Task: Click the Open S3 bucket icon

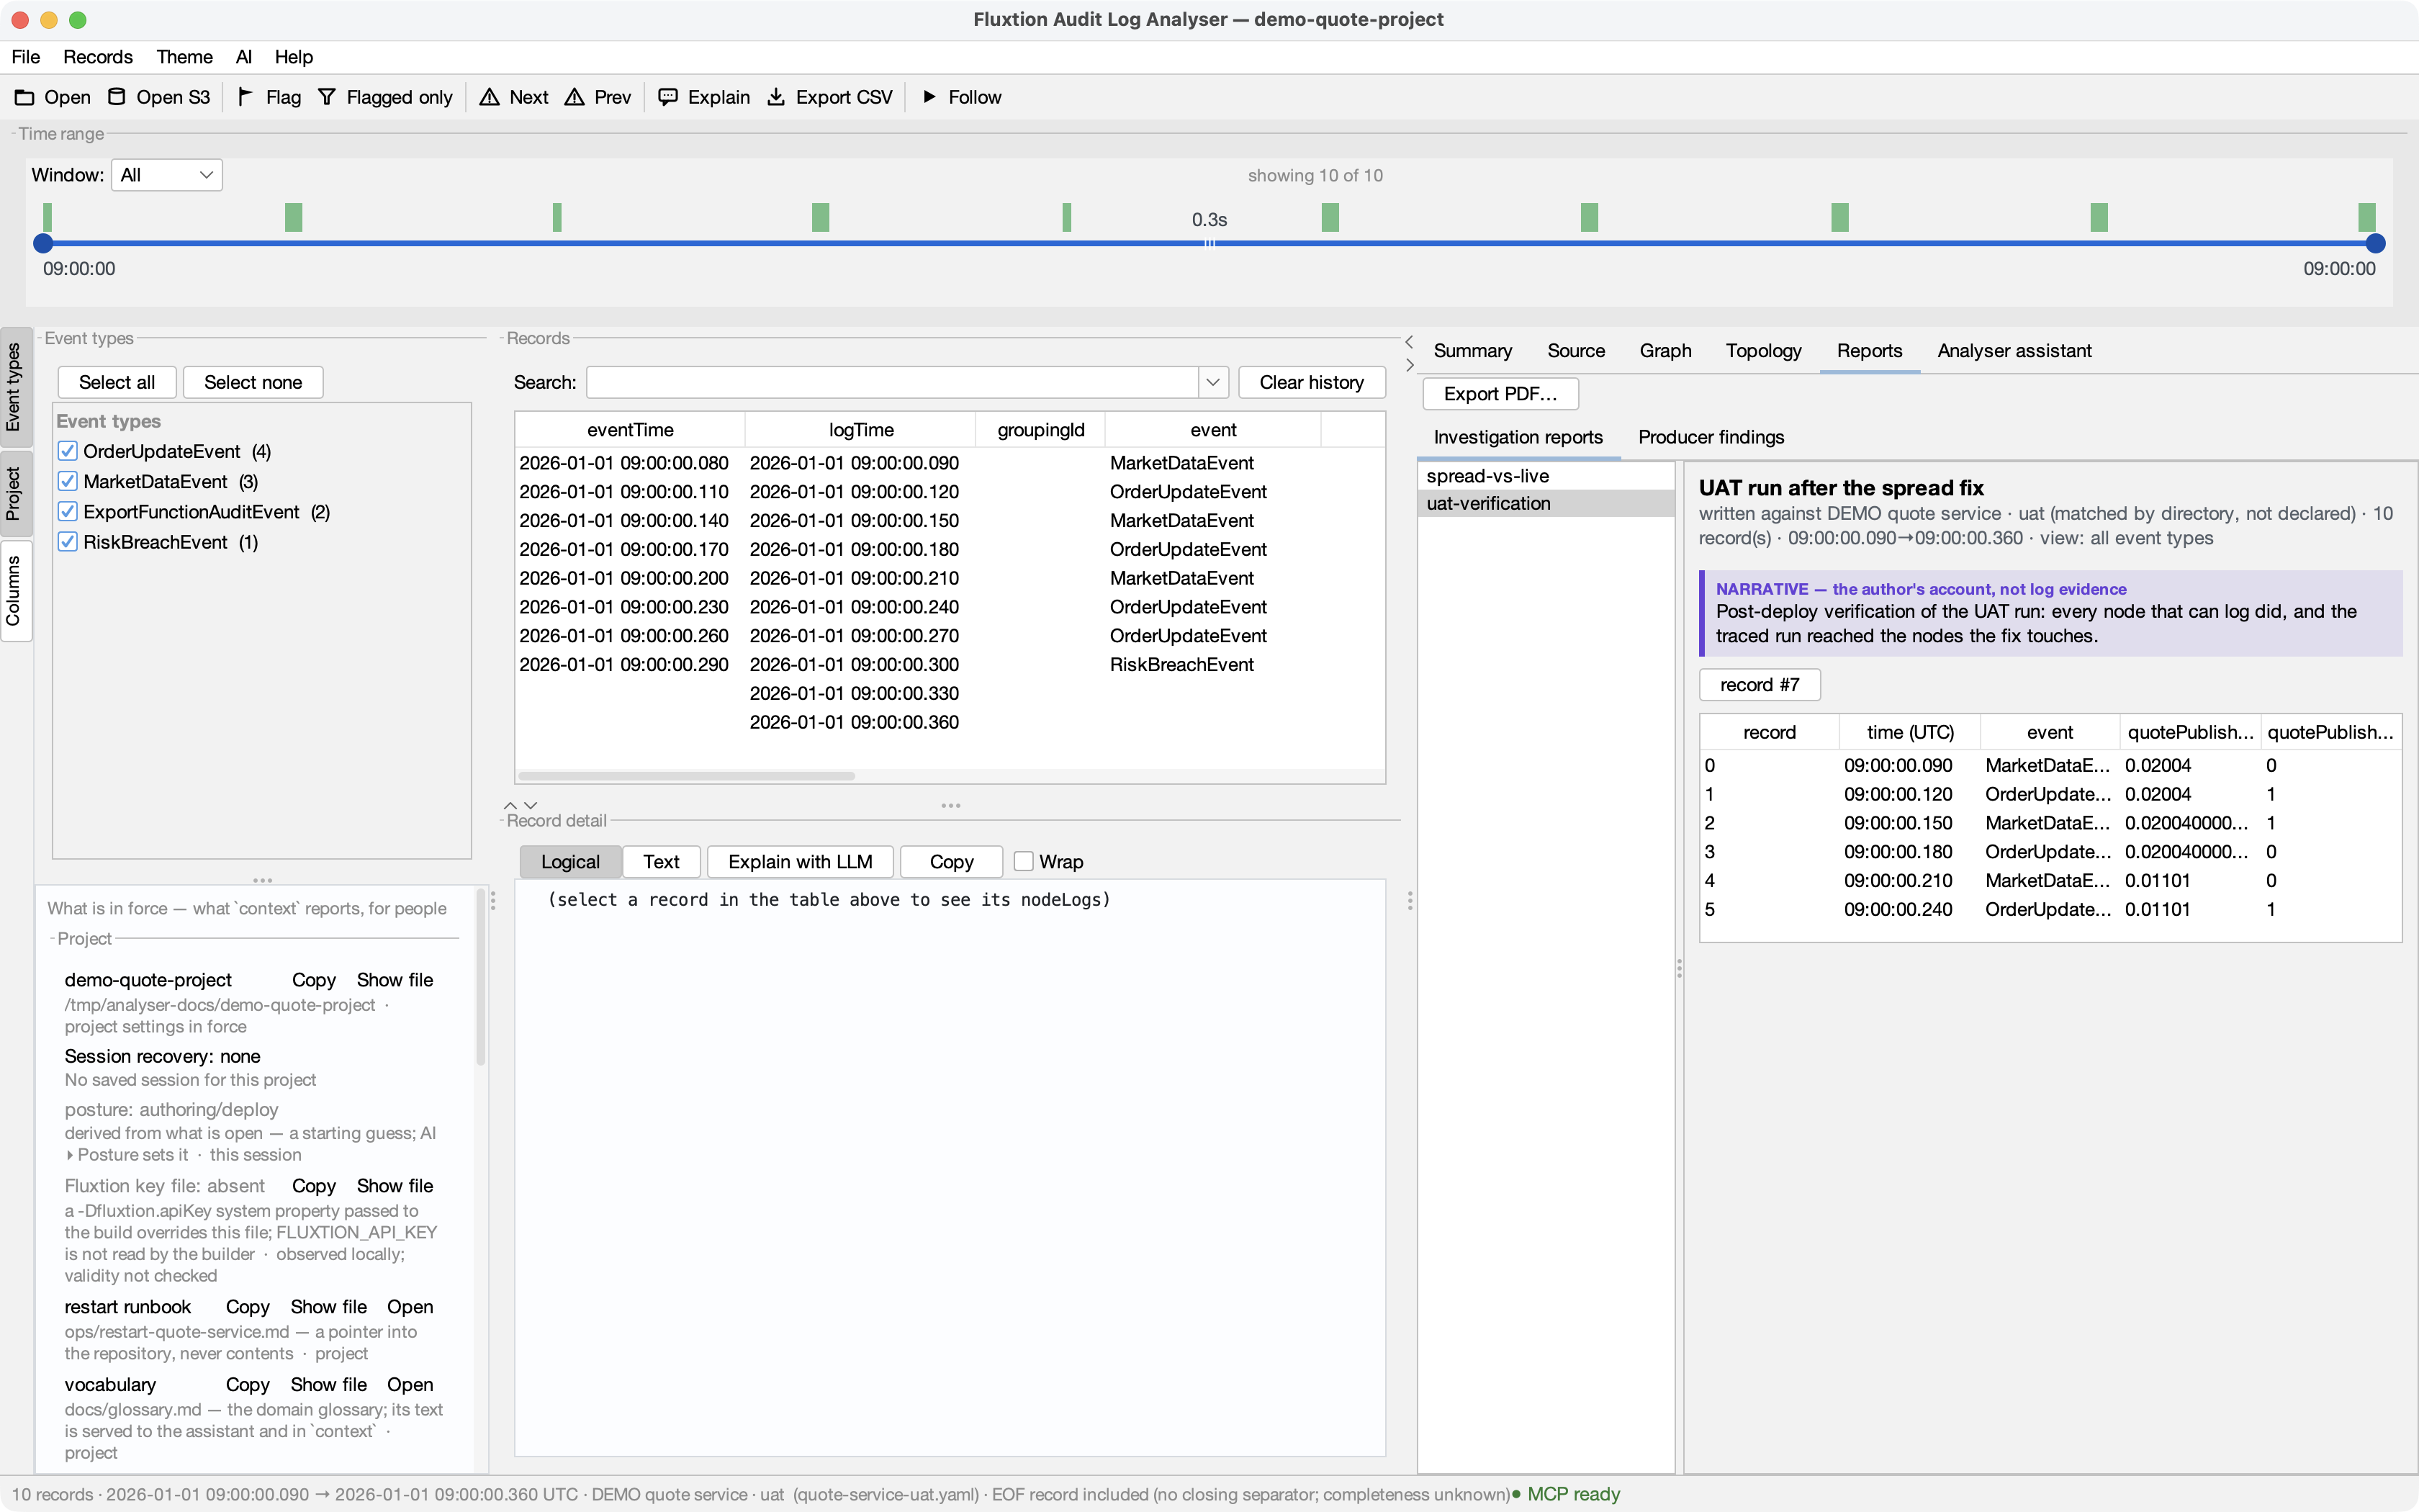Action: 117,97
